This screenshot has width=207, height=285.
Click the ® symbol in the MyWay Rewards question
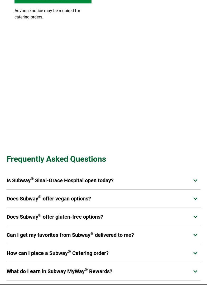(86, 270)
